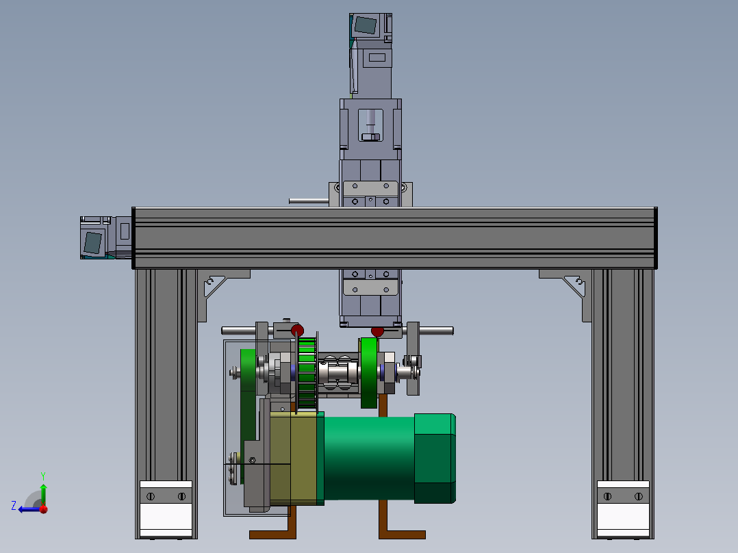Select the left vertical support leg
The height and width of the screenshot is (553, 738).
tap(166, 404)
